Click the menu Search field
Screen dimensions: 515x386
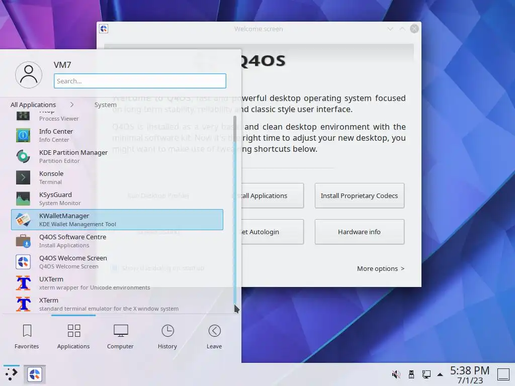click(x=140, y=81)
